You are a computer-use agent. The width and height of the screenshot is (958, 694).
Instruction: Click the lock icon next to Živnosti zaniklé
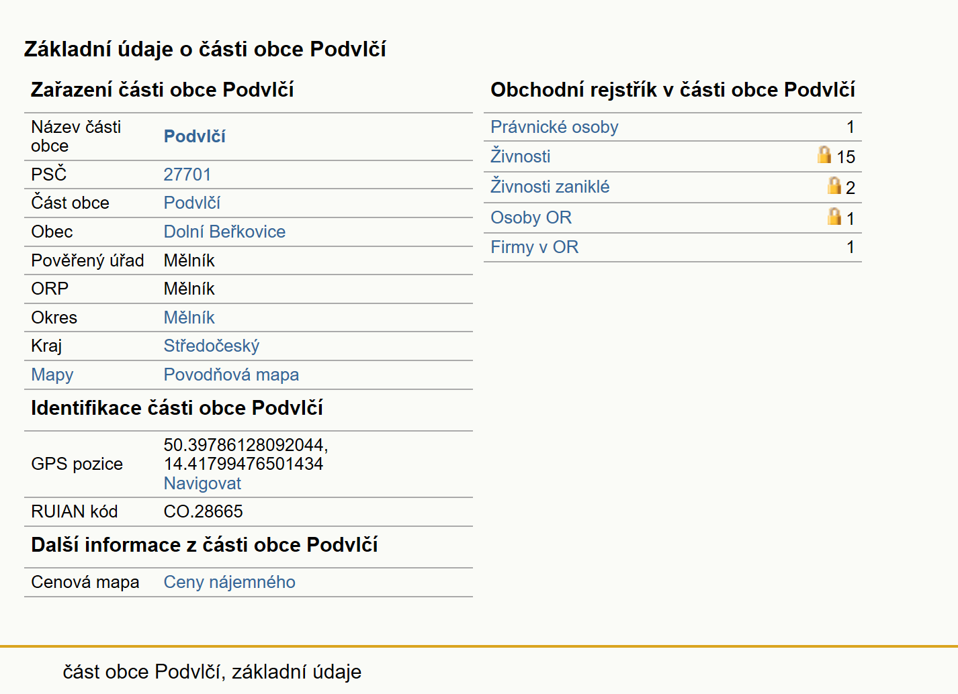coord(834,185)
